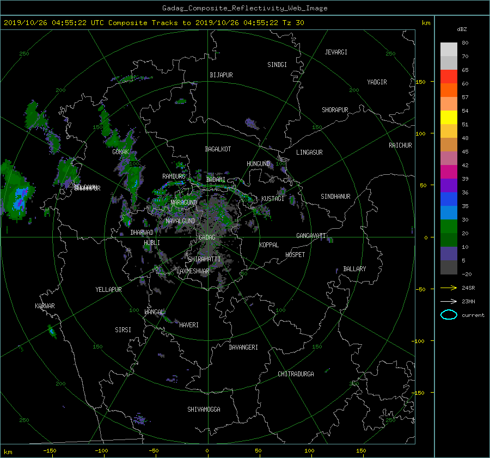Click the DHARWAD city label
This screenshot has width=490, height=458.
(x=142, y=233)
